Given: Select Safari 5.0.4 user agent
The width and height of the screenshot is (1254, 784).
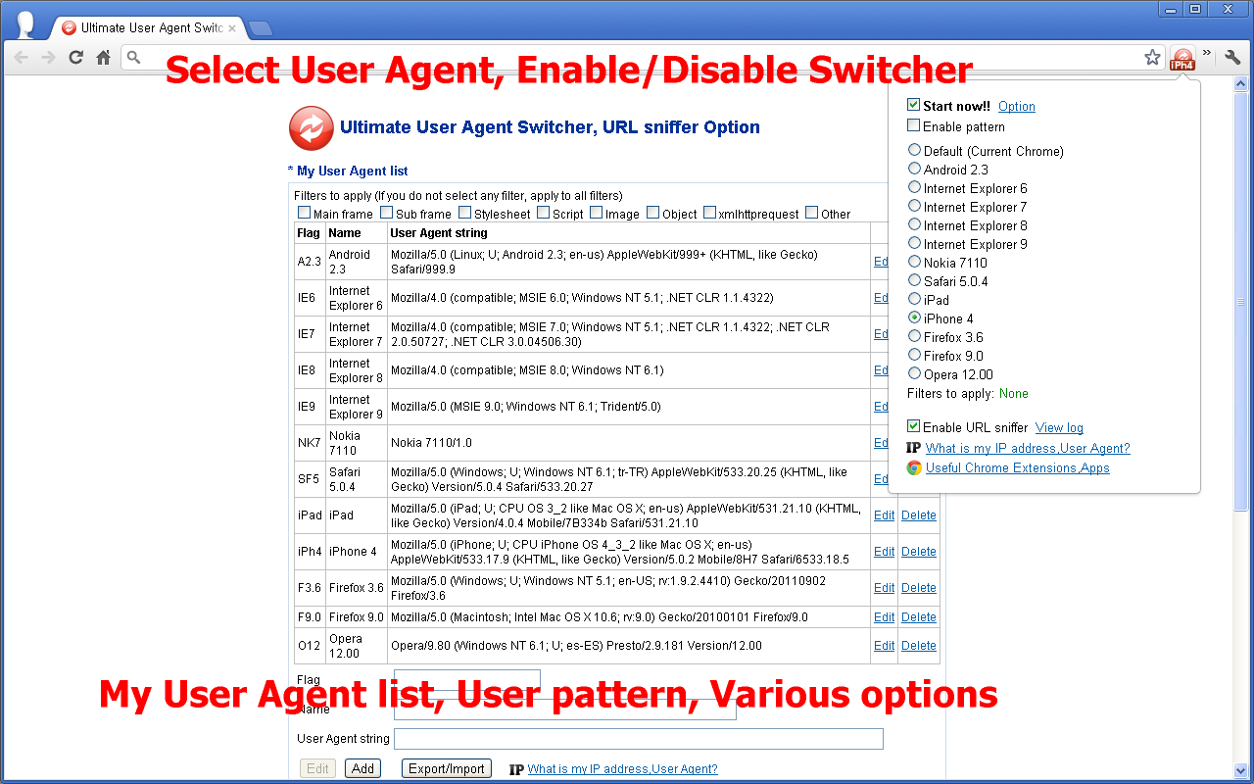Looking at the screenshot, I should point(915,280).
